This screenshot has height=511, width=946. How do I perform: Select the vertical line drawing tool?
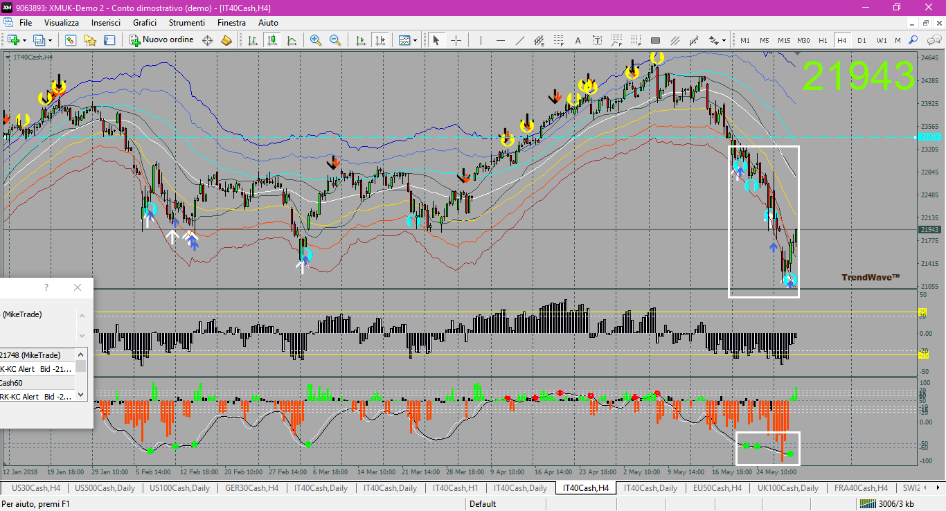(481, 40)
